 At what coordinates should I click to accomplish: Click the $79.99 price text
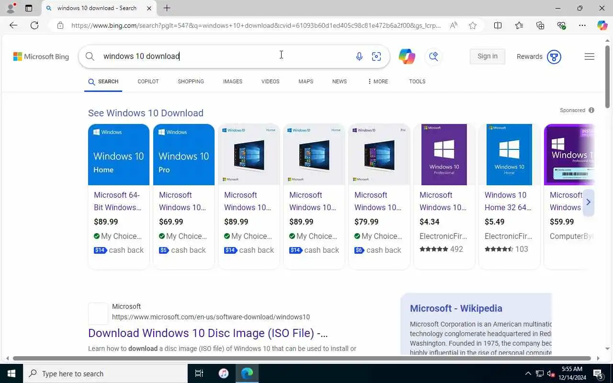(x=366, y=222)
